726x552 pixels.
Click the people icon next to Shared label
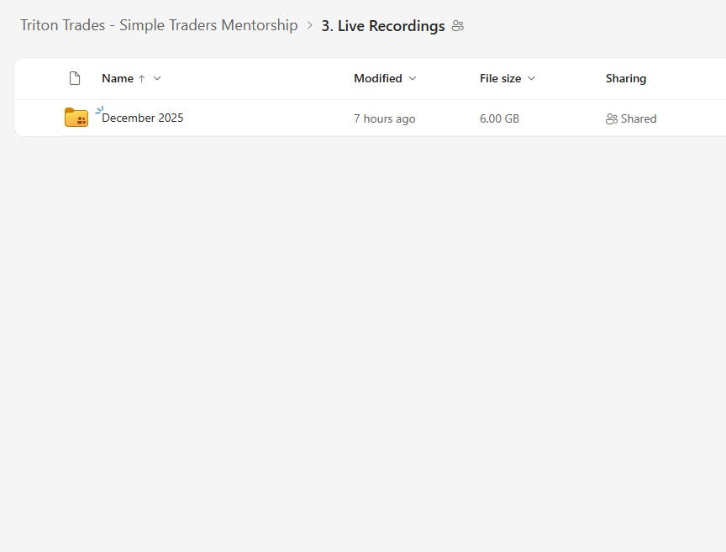coord(613,118)
